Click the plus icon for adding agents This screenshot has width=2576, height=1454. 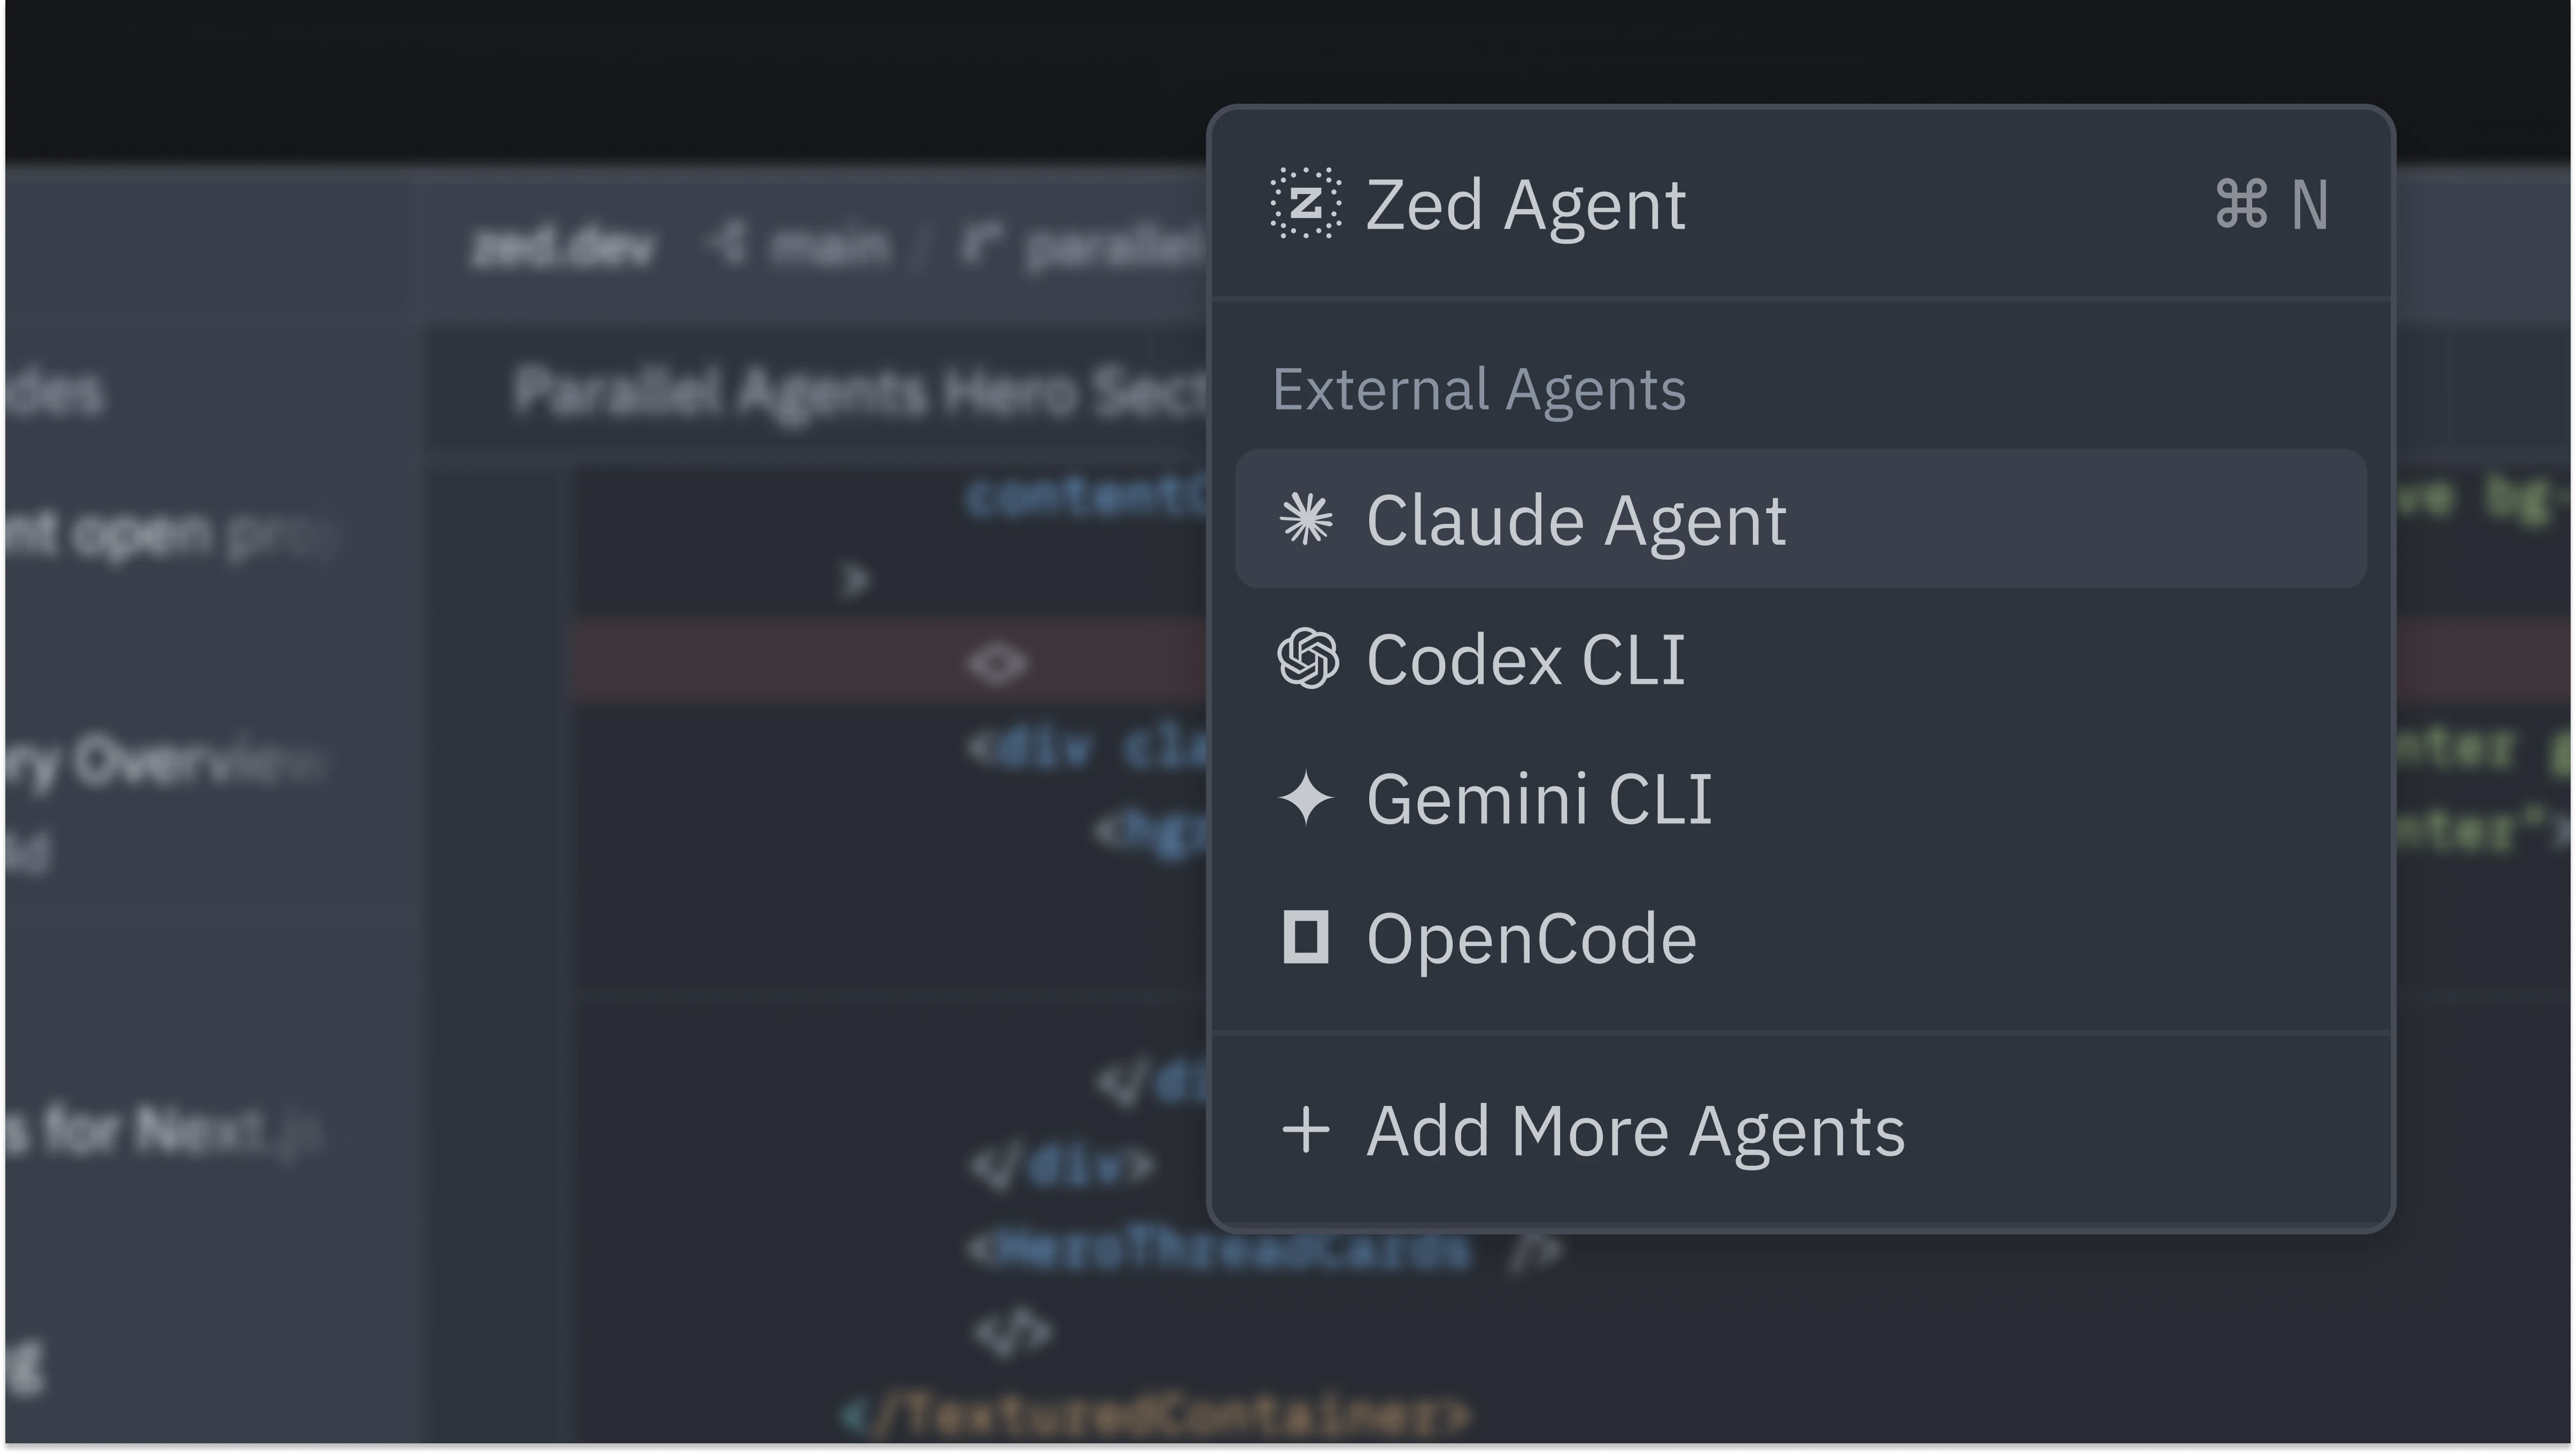[x=1306, y=1131]
